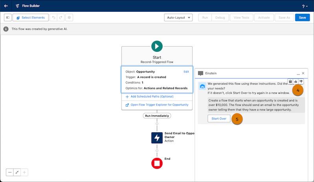Click the Select Elements button
Viewport: 314px width, 182px height.
point(31,18)
